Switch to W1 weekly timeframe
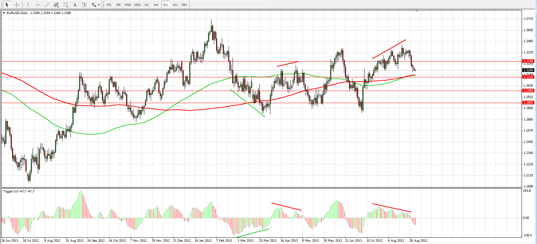537x244 pixels. point(175,5)
